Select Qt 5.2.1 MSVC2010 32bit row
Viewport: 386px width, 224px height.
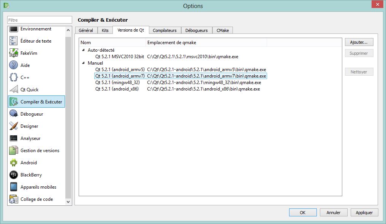[120, 56]
